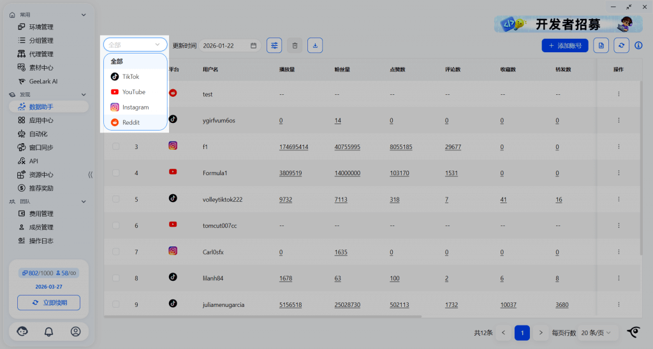The height and width of the screenshot is (349, 653).
Task: Select TikTok from platform dropdown list
Action: click(x=130, y=76)
